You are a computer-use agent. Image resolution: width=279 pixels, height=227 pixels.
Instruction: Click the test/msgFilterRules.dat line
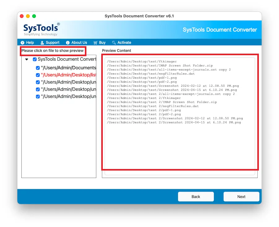pyautogui.click(x=151, y=73)
